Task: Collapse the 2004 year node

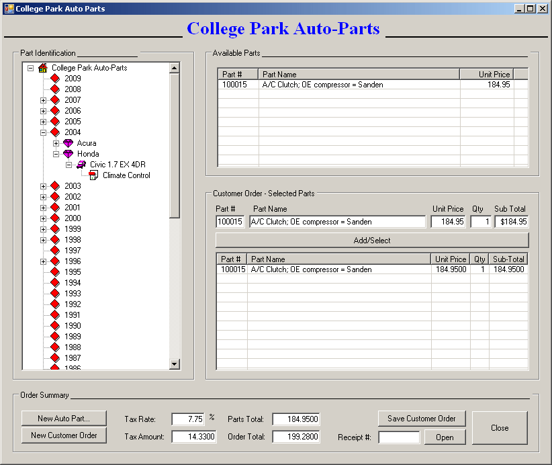Action: 43,133
